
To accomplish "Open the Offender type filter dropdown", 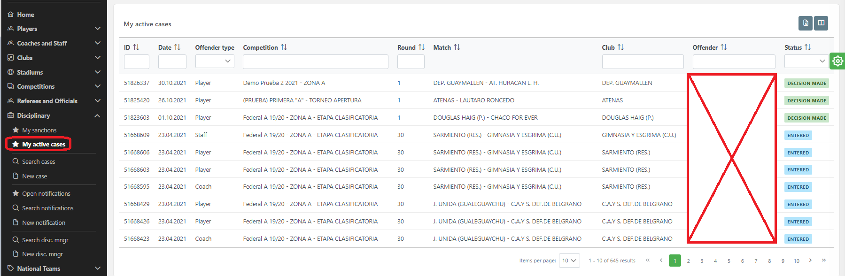I will tap(215, 61).
